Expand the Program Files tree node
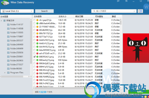 point(5,73)
